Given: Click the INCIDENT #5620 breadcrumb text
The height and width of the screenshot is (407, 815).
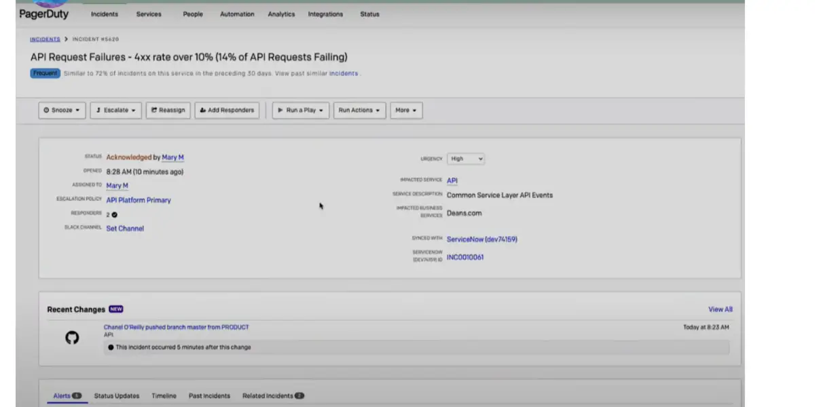Looking at the screenshot, I should [96, 39].
